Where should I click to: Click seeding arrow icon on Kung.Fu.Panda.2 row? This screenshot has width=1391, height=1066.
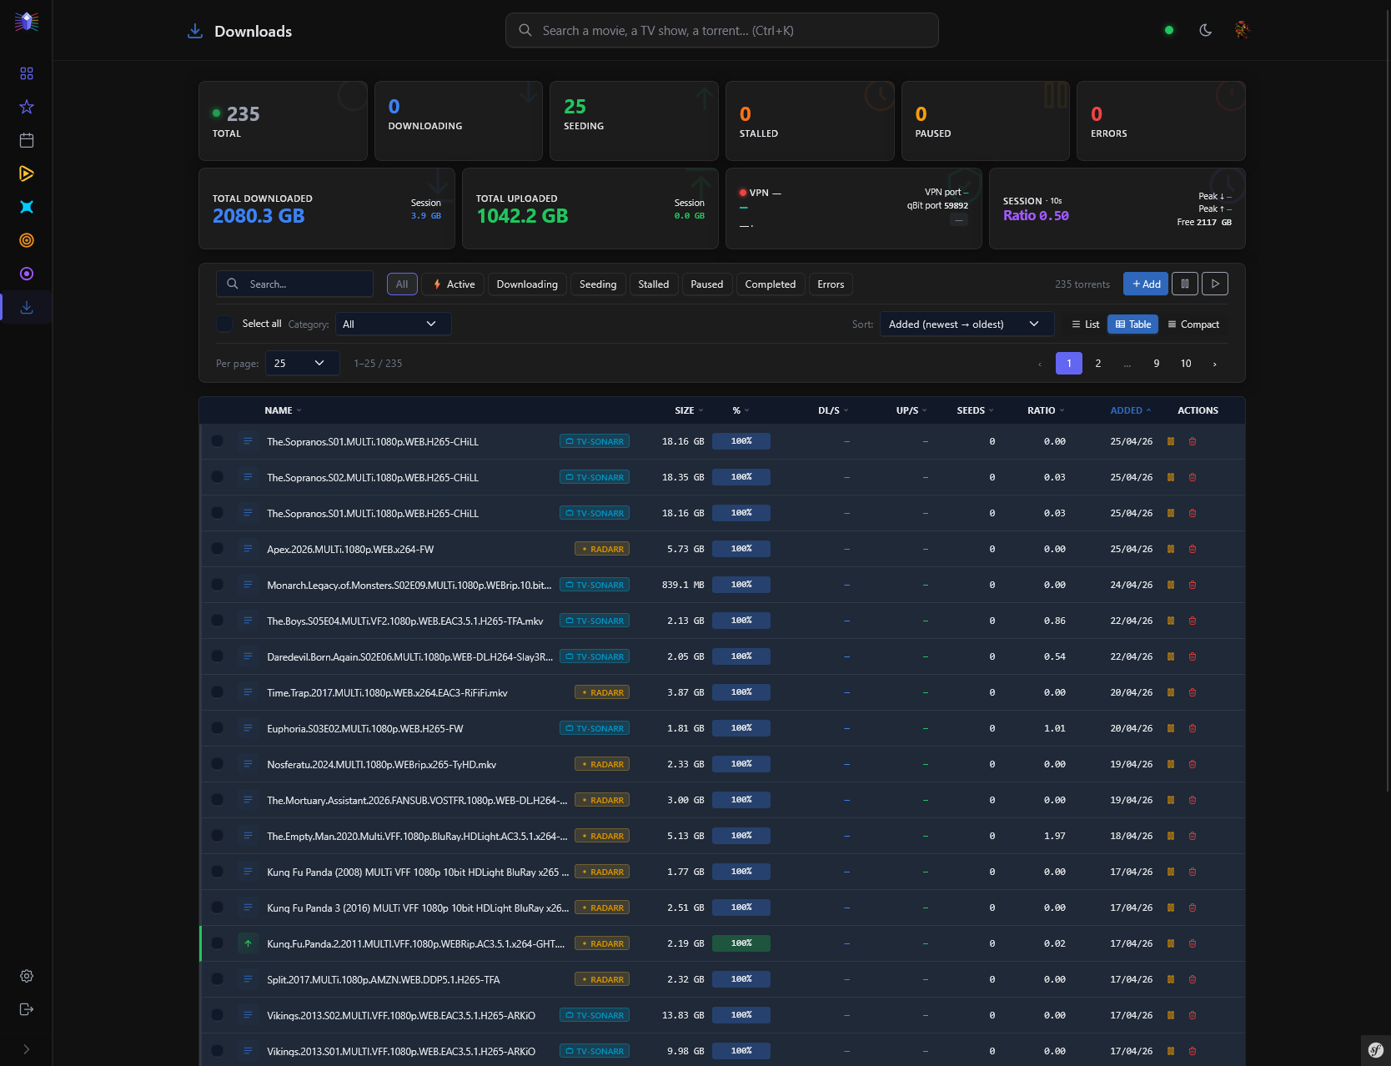pos(248,943)
